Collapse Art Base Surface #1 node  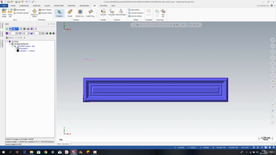click(x=10, y=44)
